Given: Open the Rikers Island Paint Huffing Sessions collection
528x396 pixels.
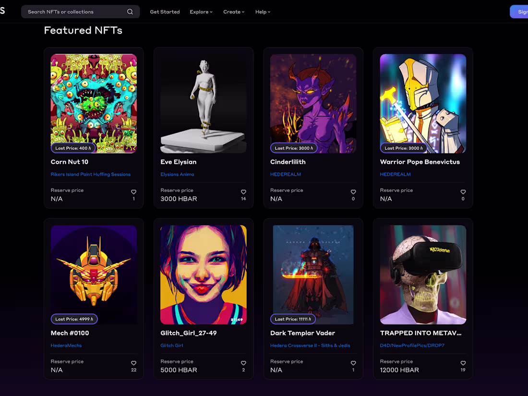Looking at the screenshot, I should [91, 174].
